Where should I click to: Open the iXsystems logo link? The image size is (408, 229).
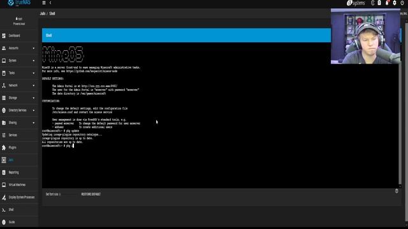356,3
